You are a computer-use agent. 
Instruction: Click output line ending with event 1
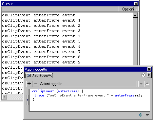click(x=41, y=20)
